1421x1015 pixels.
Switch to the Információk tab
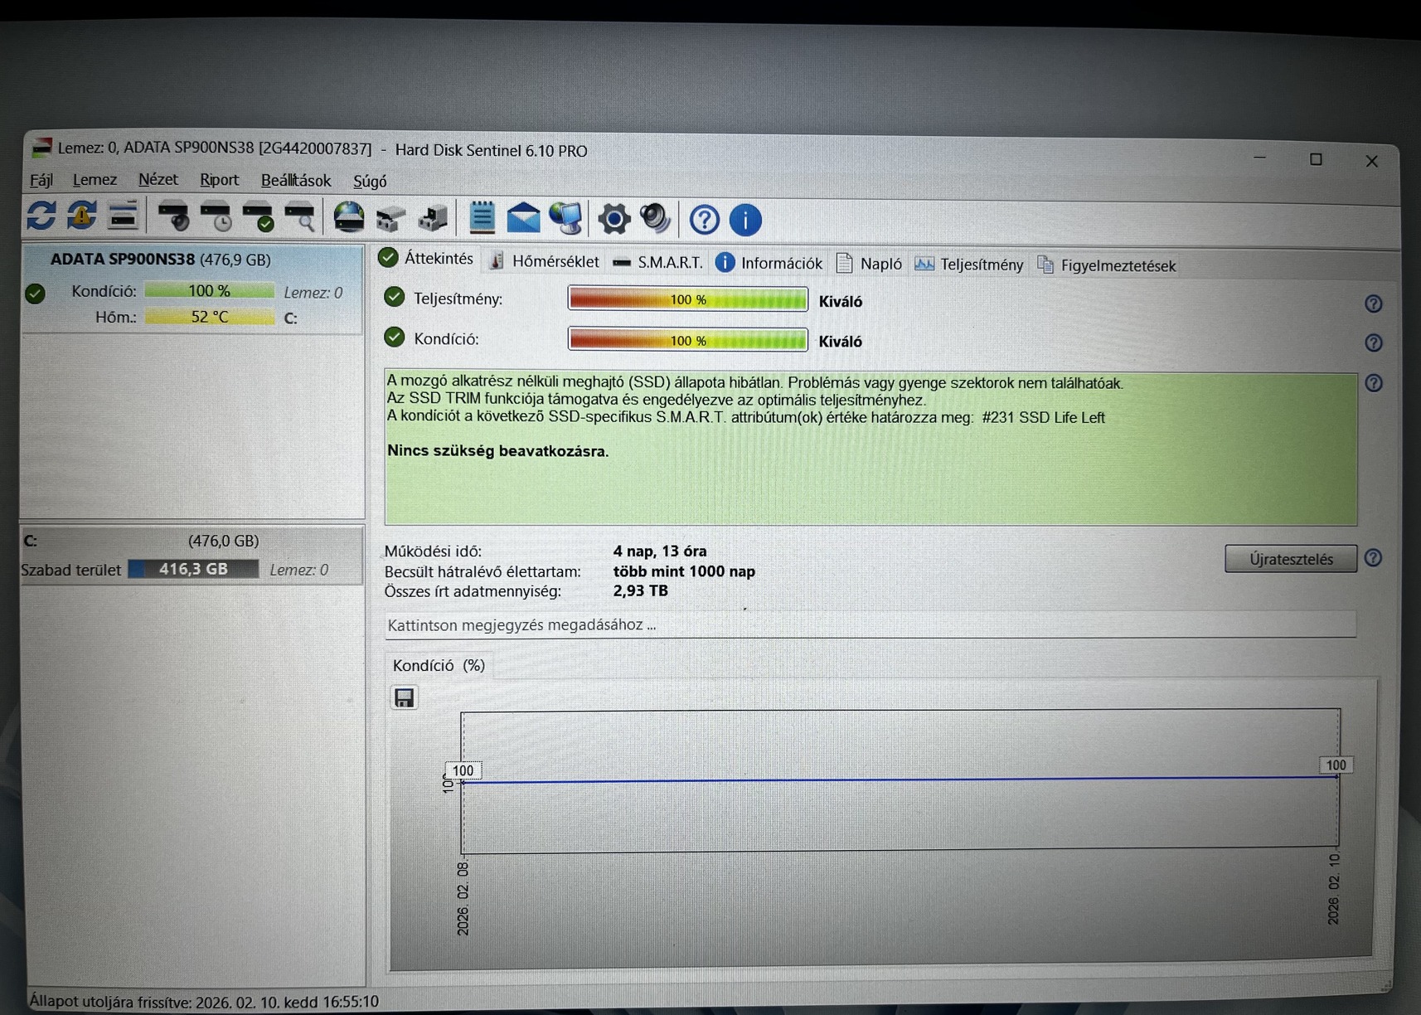(x=770, y=264)
